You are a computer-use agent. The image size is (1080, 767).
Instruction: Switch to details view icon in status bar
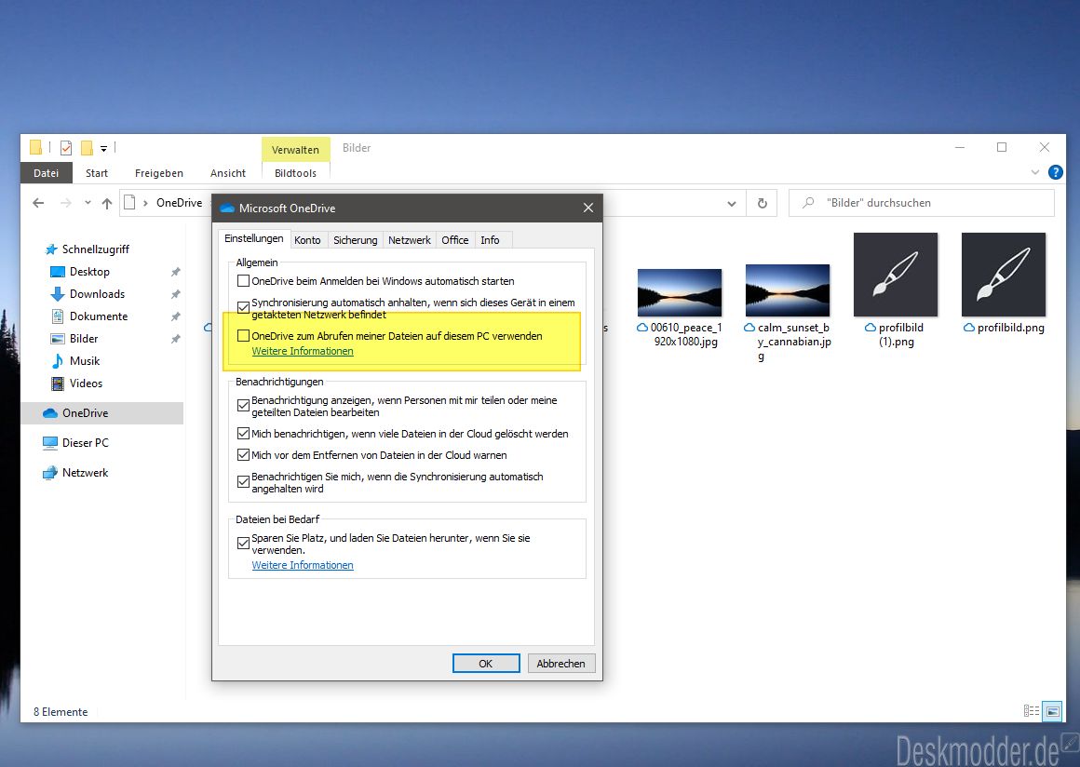pos(1031,711)
